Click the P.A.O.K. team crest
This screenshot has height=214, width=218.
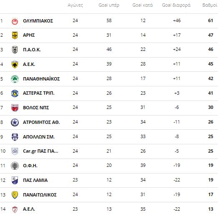pos(15,50)
